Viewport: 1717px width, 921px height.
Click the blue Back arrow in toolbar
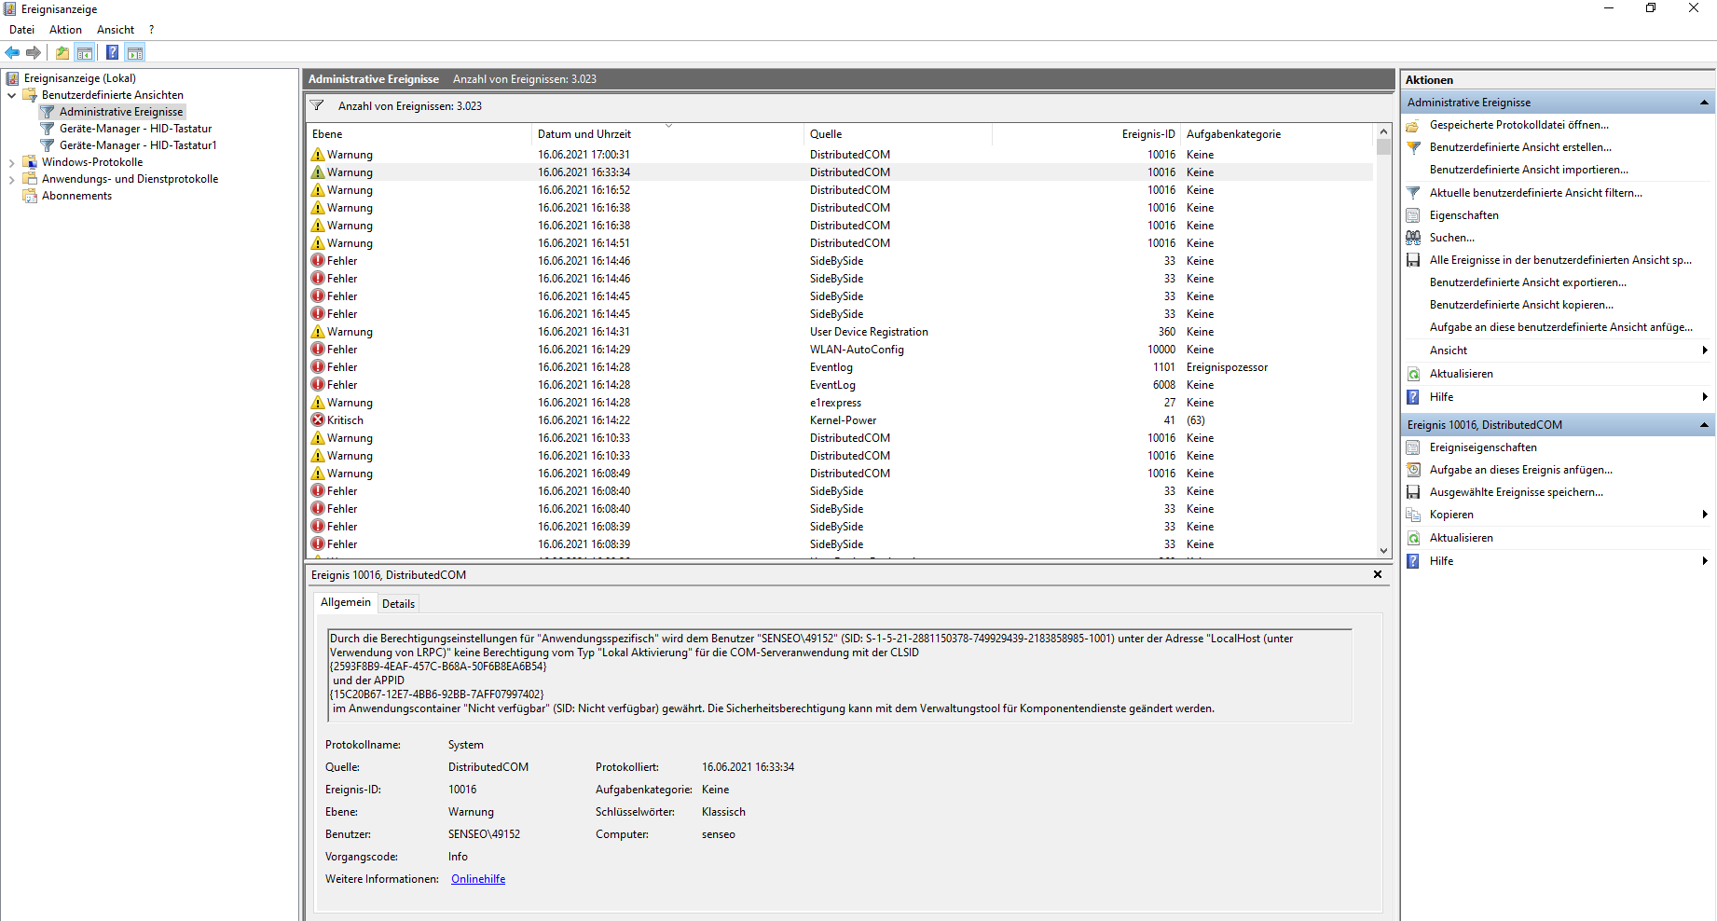pyautogui.click(x=12, y=53)
